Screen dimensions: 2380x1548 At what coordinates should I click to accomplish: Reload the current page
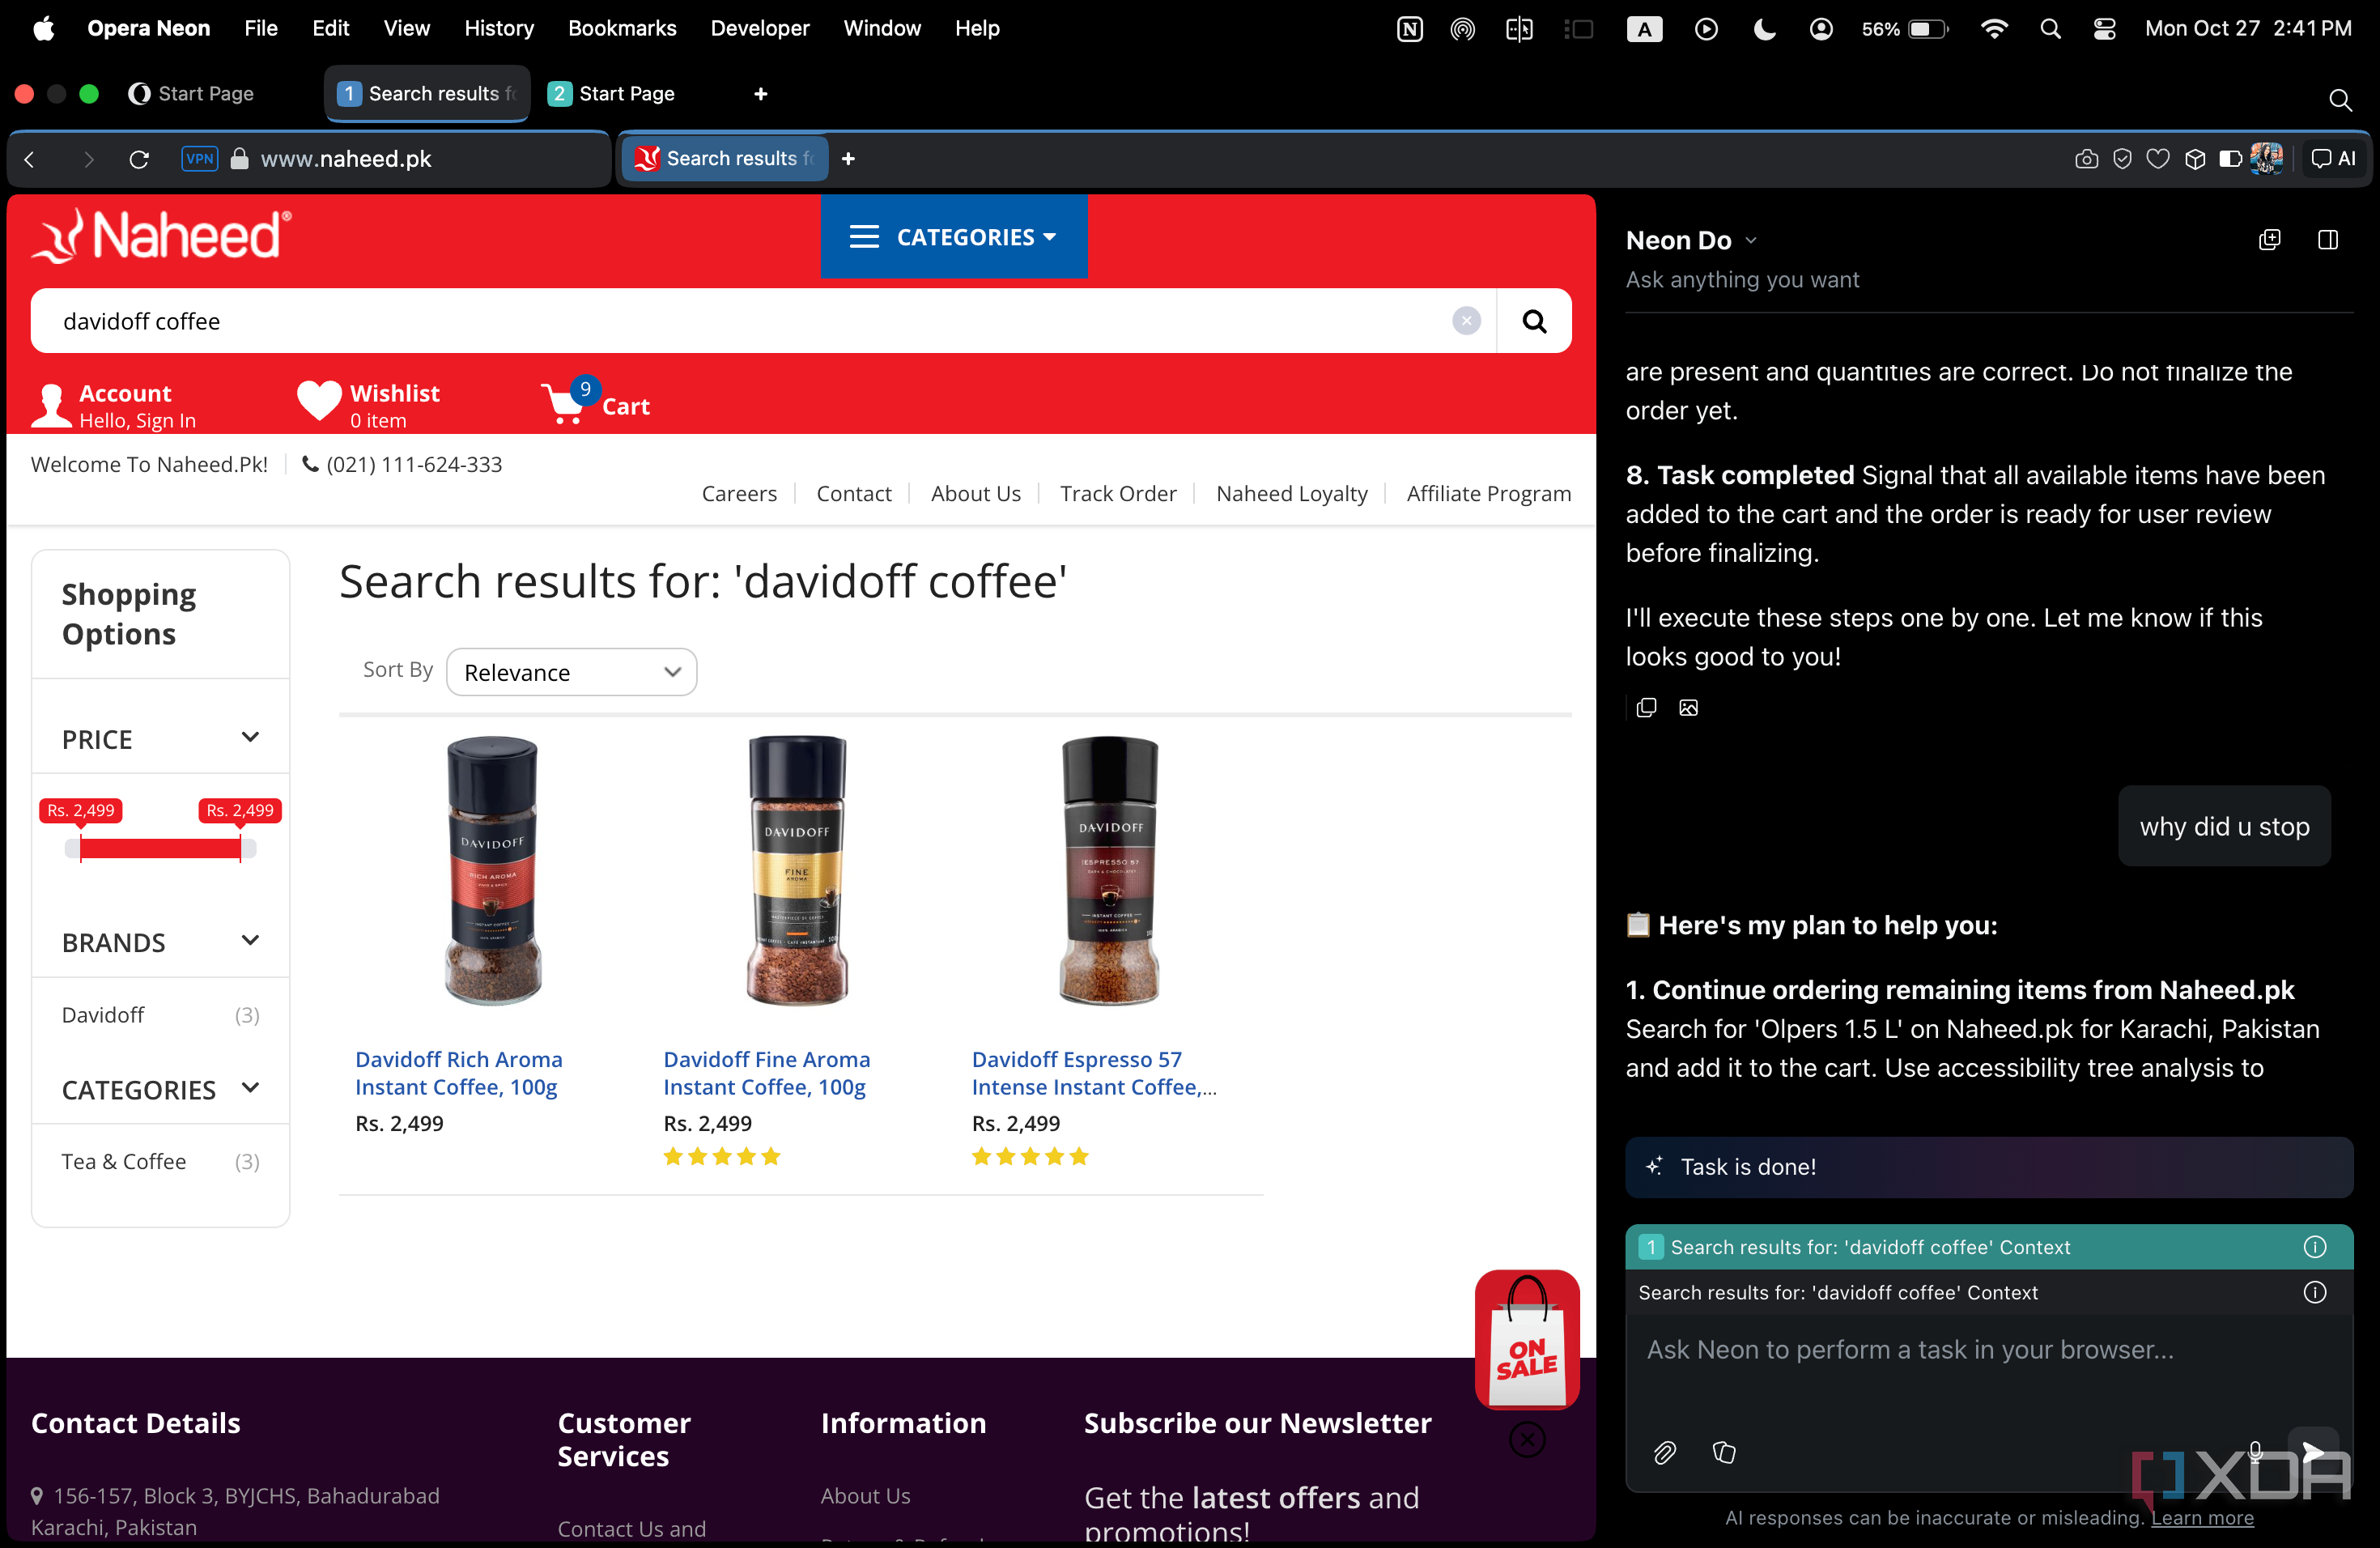139,159
